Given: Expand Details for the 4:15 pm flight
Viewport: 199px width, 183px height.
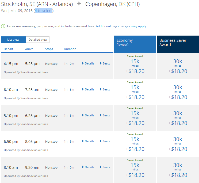Looking at the screenshot, I should [x=88, y=63].
